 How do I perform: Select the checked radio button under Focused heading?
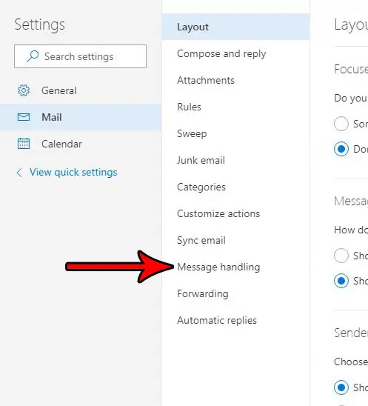click(x=341, y=149)
